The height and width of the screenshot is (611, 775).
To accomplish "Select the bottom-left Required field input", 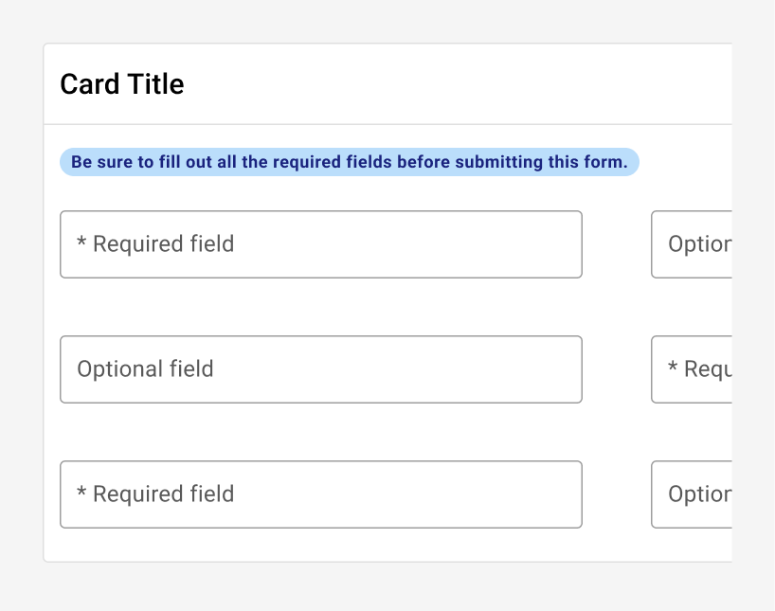I will (321, 494).
